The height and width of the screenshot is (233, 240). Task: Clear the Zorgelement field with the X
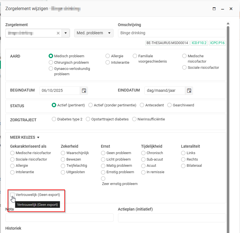point(58,33)
